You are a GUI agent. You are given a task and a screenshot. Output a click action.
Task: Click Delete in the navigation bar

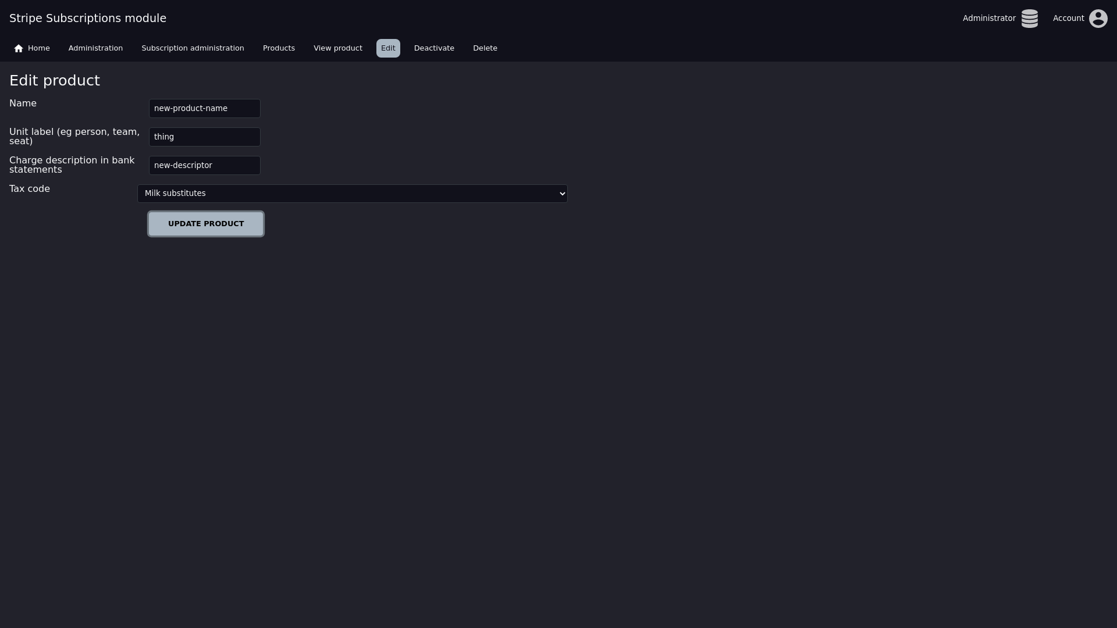pyautogui.click(x=485, y=48)
